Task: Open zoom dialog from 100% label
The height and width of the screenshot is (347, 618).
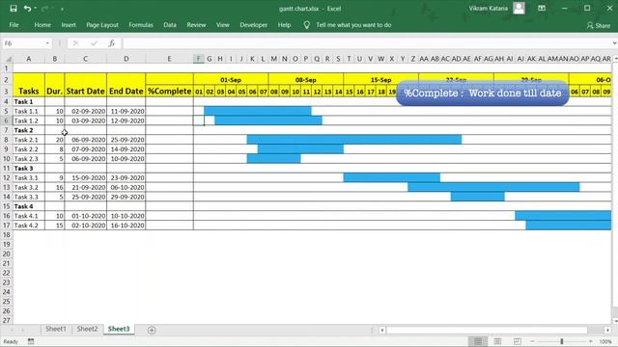Action: tap(605, 342)
